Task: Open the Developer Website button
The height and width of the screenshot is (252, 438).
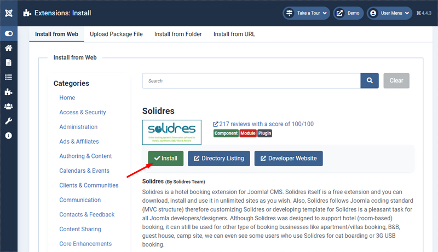Action: (x=289, y=159)
